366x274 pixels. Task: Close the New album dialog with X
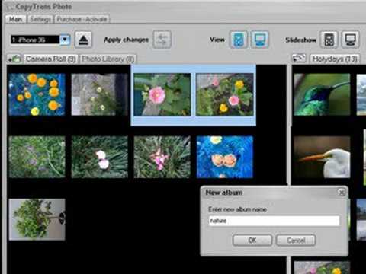342,193
